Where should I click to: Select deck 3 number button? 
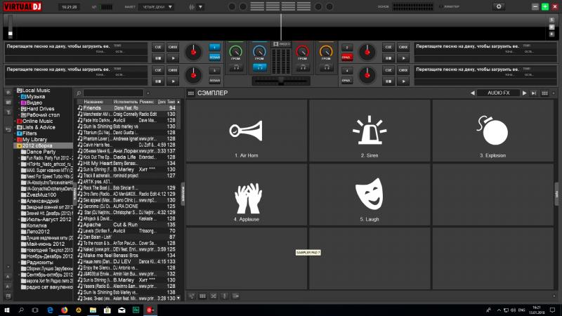pos(214,70)
